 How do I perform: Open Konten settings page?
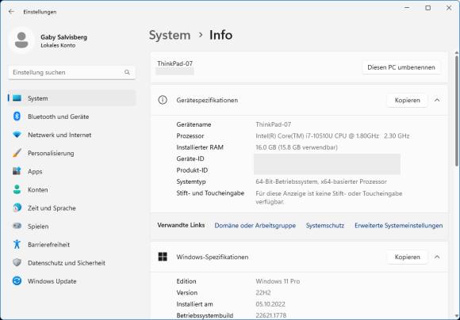click(72, 189)
